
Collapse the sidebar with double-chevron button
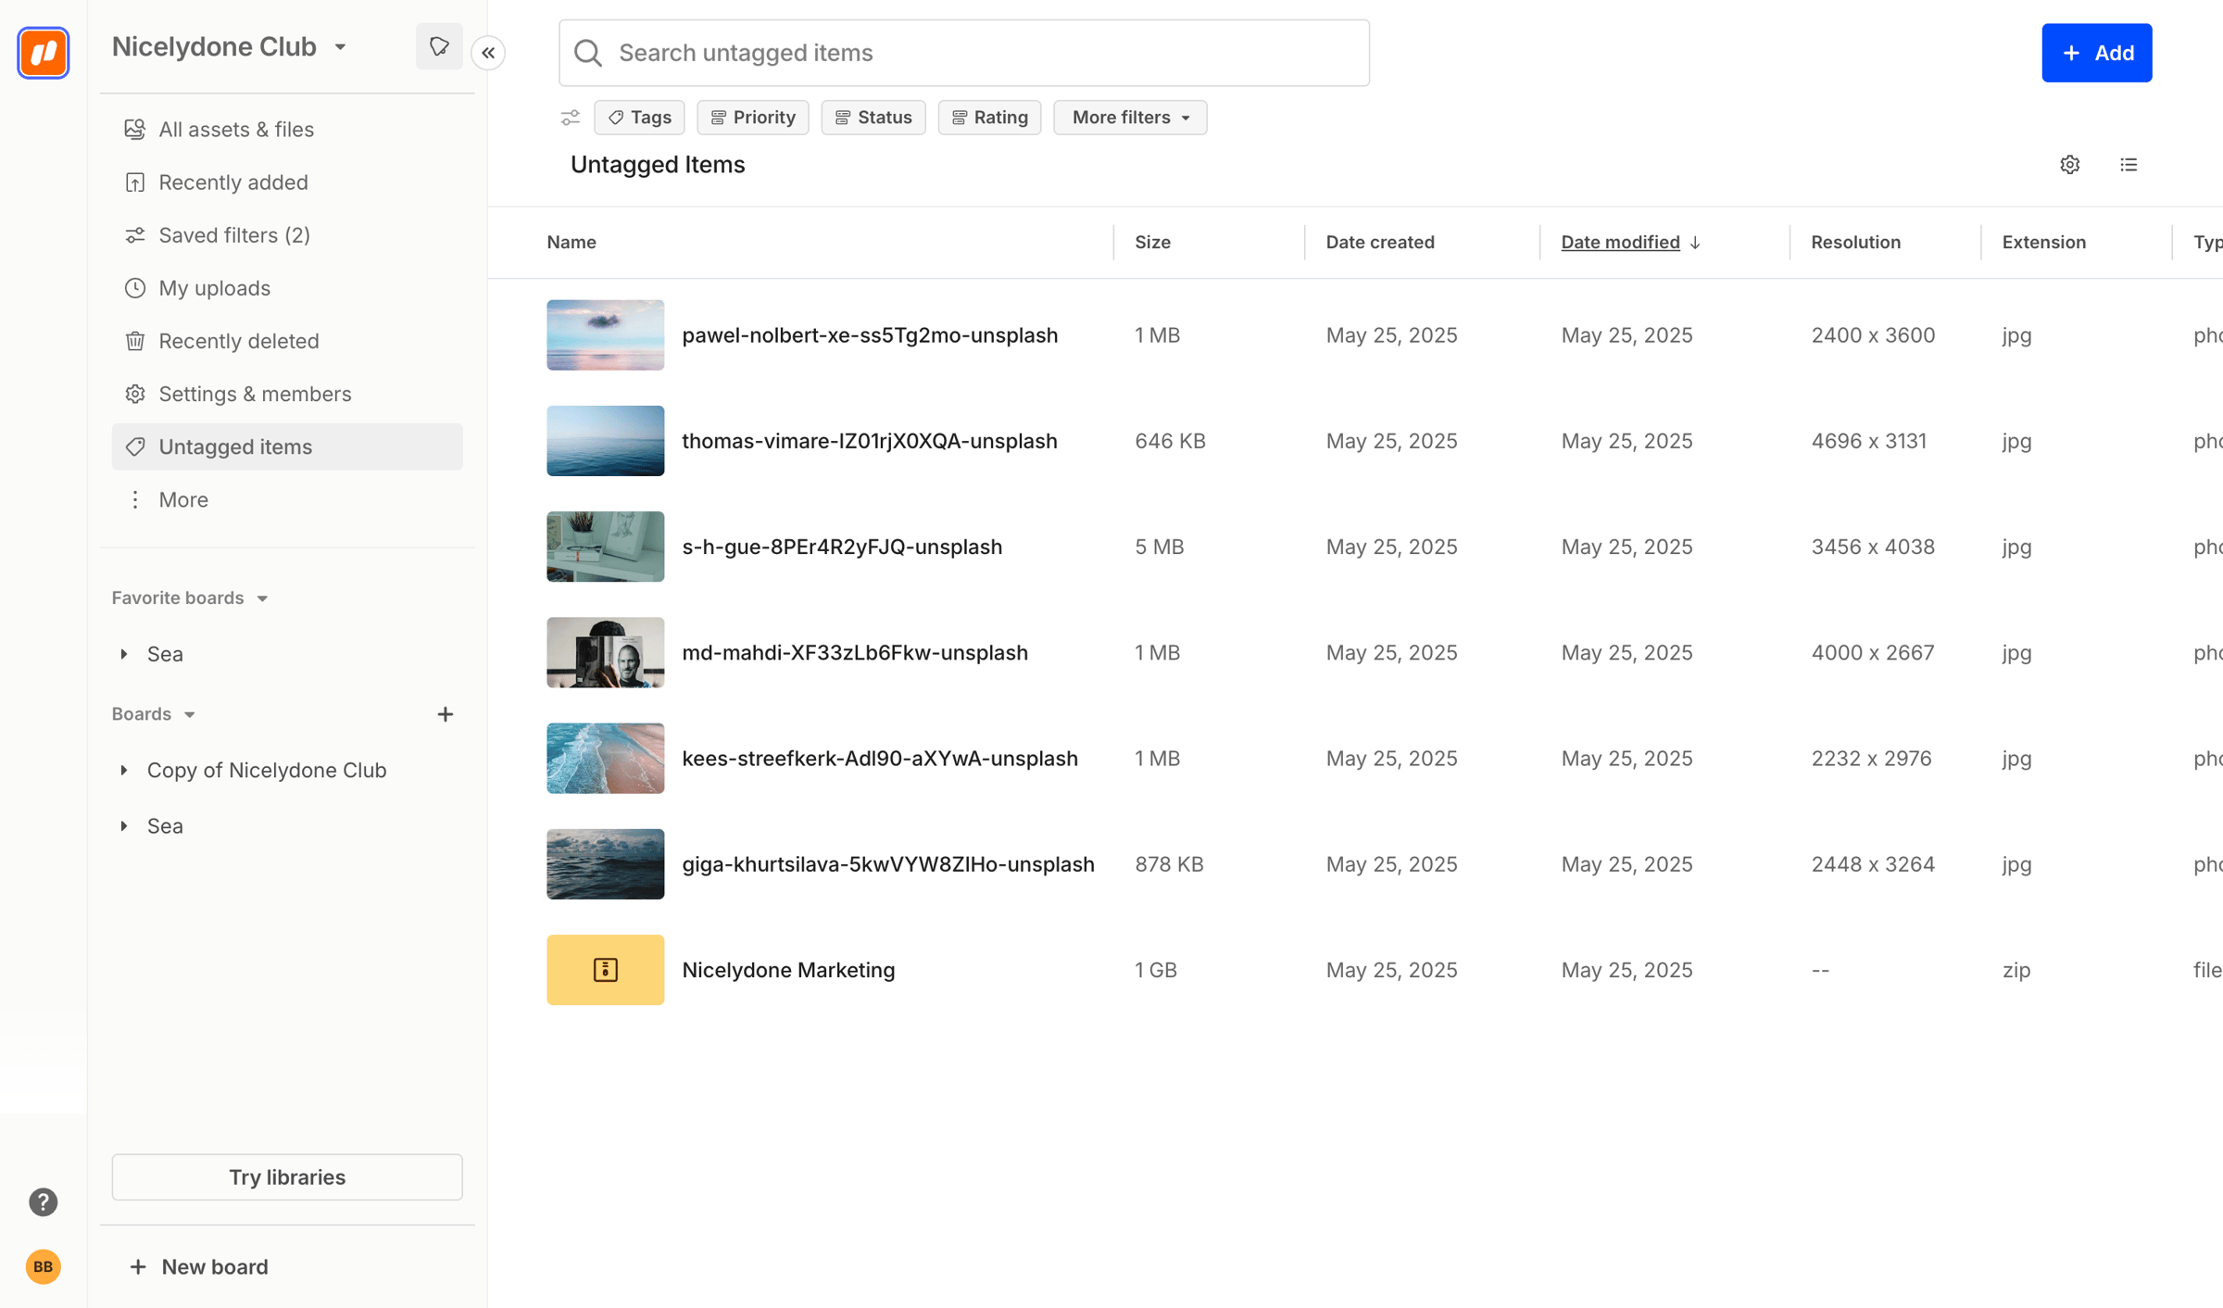tap(488, 53)
